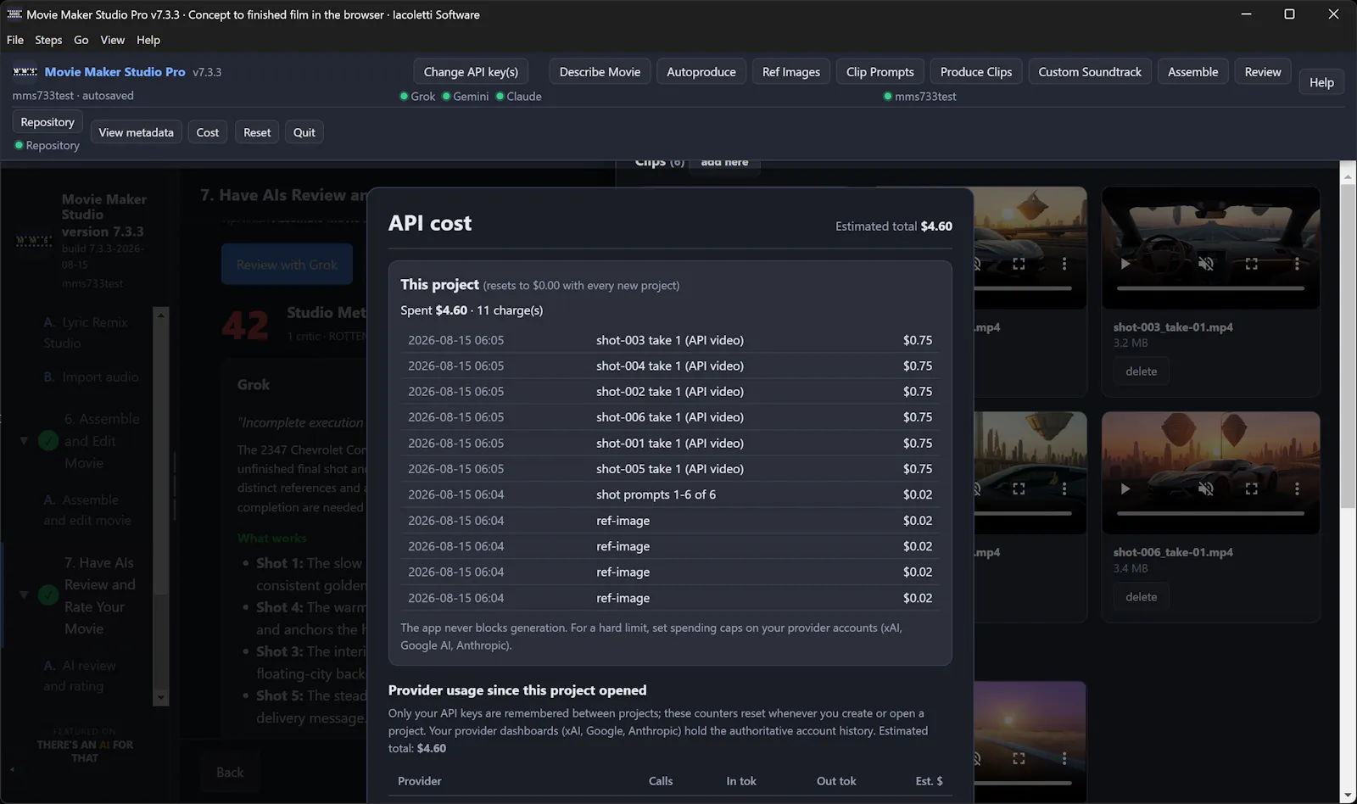Seek in shot-003_take-01.mp4 progress bar
This screenshot has height=804, width=1357.
coord(1210,288)
